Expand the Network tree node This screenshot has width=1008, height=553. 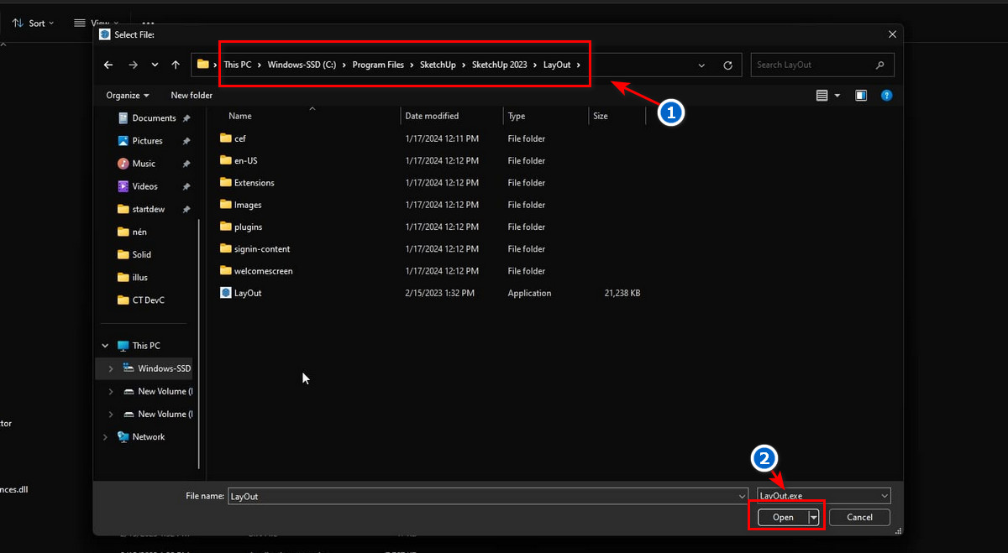[x=105, y=437]
